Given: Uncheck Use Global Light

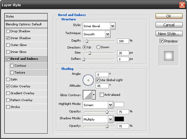Looking at the screenshot, I should coord(98,80).
